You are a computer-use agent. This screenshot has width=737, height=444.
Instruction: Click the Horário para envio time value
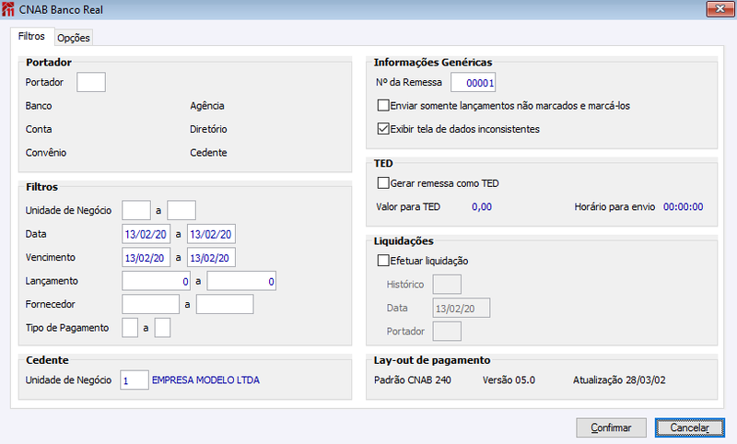click(x=683, y=206)
